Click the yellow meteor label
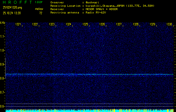Image resolution: width=176 pixels, height=112 pixels. coord(39,9)
